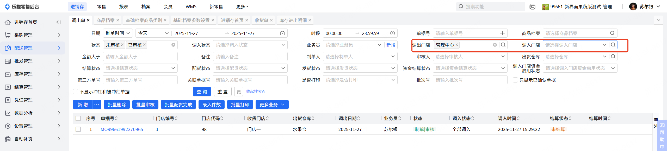667x151 pixels.
Task: Clear the 状态 field with circle x icon
Action: [x=173, y=45]
